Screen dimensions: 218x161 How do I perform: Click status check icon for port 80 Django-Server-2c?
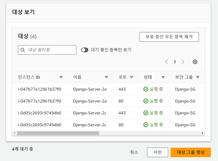pos(146,125)
